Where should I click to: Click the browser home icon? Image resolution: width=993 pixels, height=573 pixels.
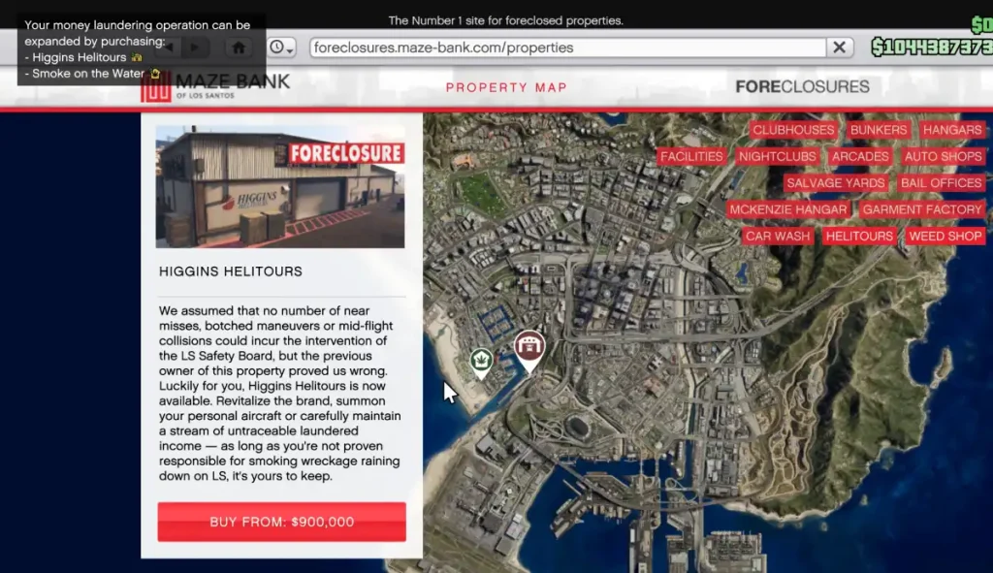[239, 48]
